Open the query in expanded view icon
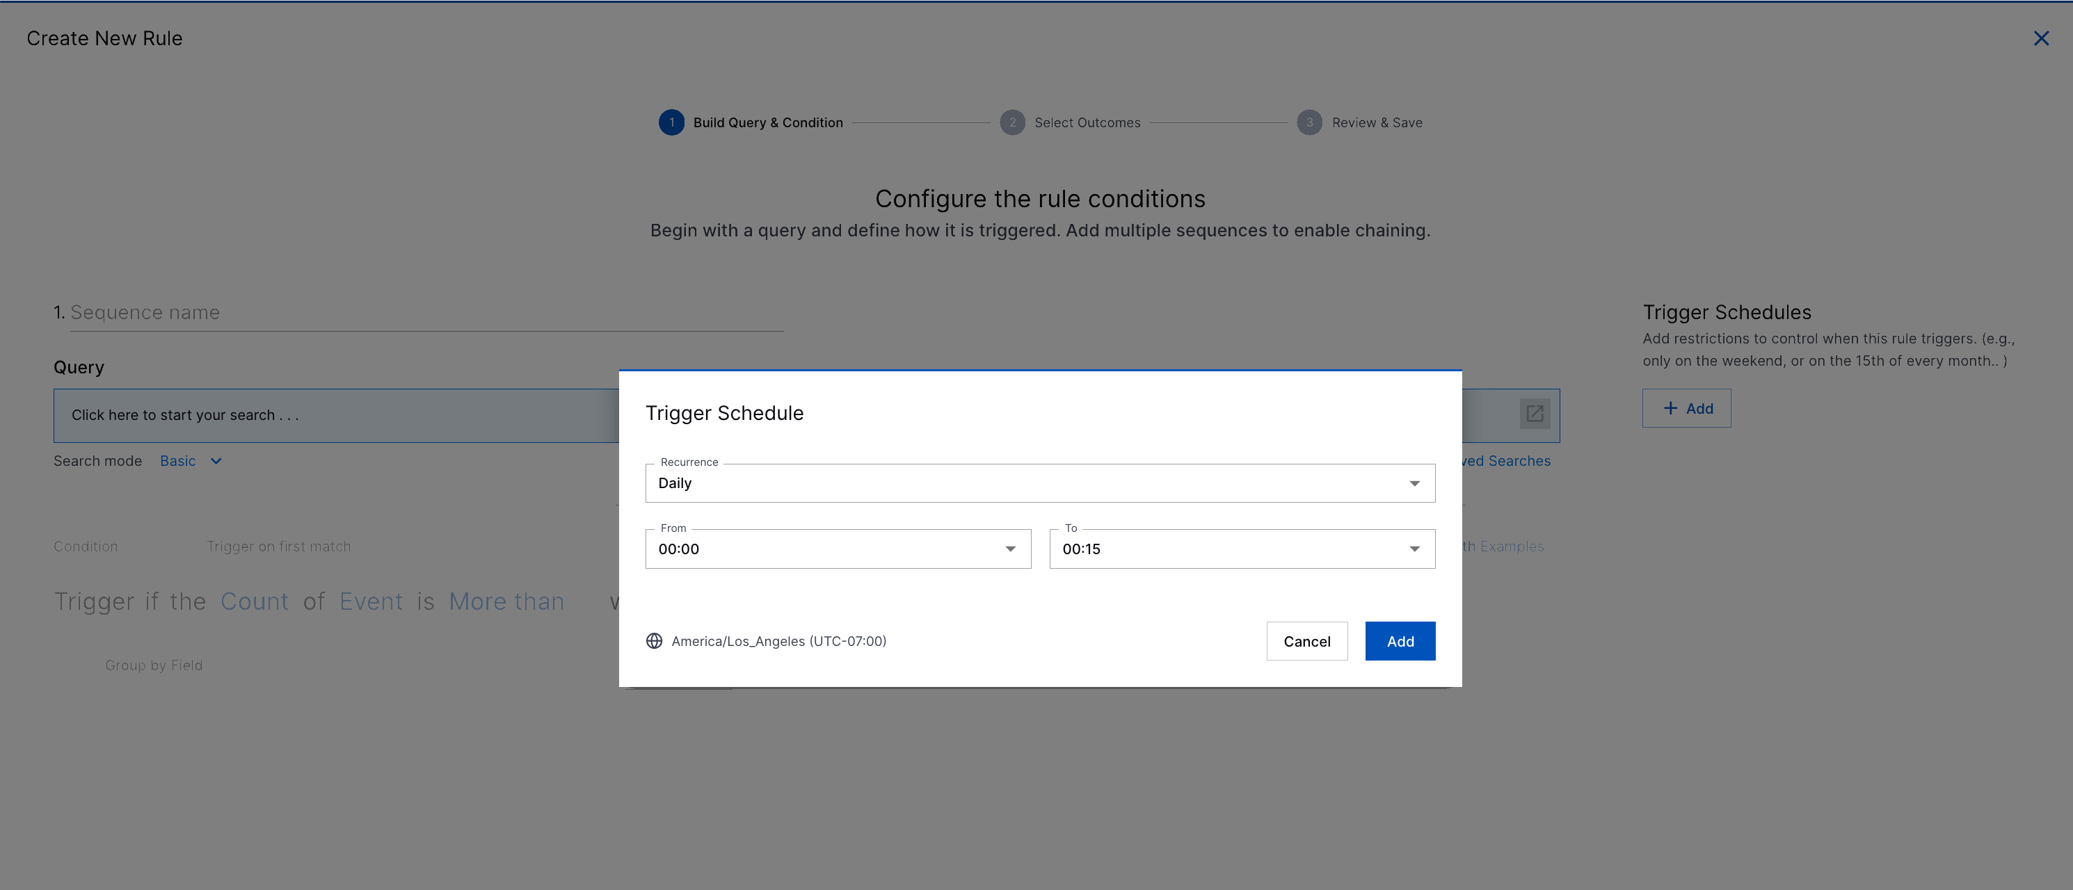The height and width of the screenshot is (890, 2073). [1535, 414]
